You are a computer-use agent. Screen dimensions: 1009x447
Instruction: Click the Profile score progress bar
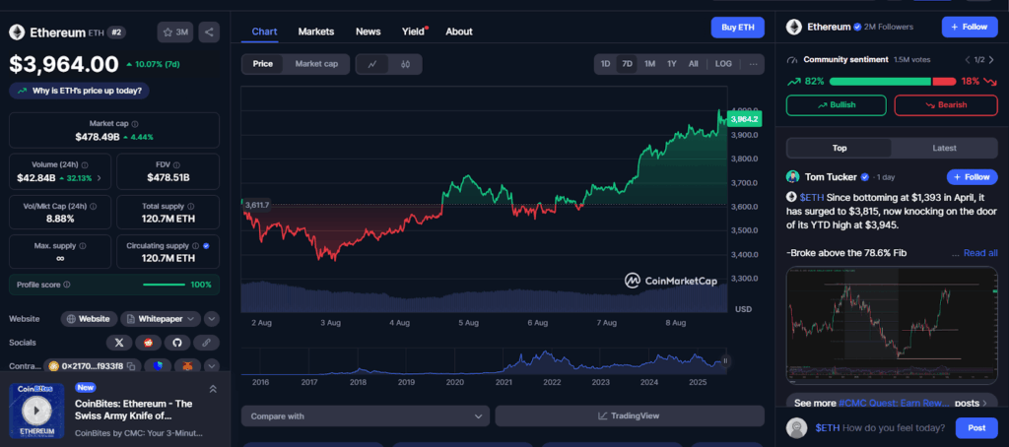(164, 285)
